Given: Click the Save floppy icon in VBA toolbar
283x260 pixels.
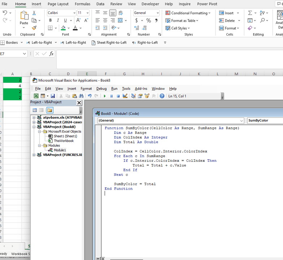Looking at the screenshot, I should tap(53, 96).
